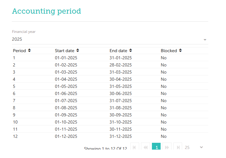Go to first page of results

pyautogui.click(x=134, y=147)
